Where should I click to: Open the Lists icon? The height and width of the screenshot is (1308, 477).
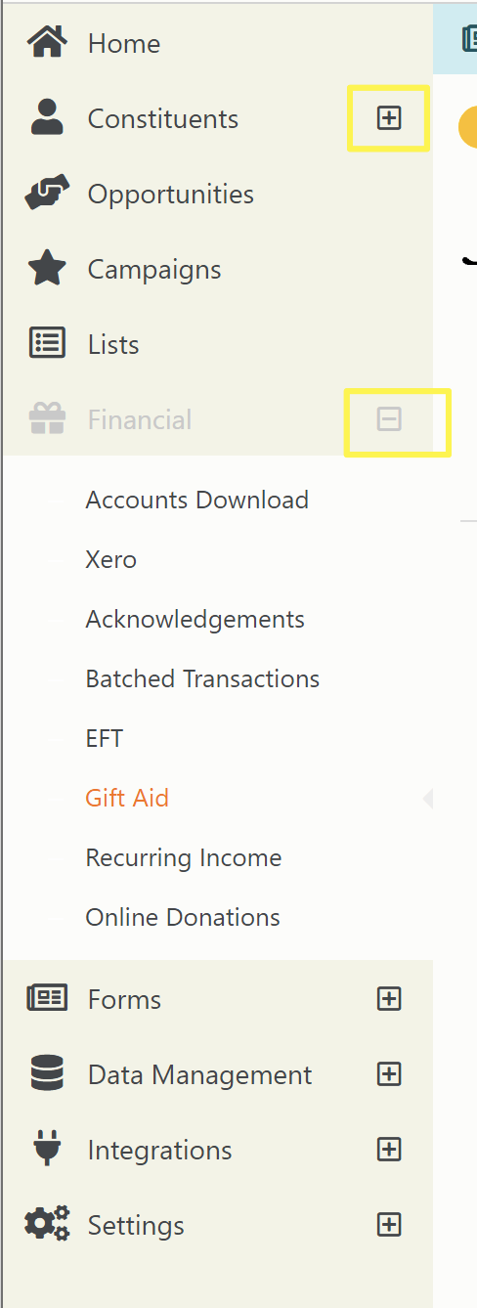click(x=46, y=344)
